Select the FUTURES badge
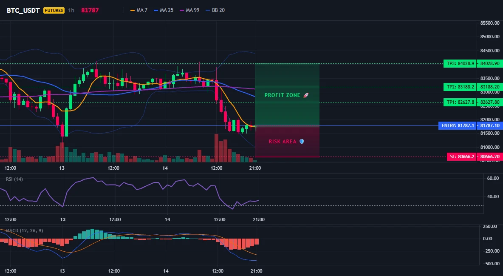Screen dimensions: 503x276 point(54,10)
